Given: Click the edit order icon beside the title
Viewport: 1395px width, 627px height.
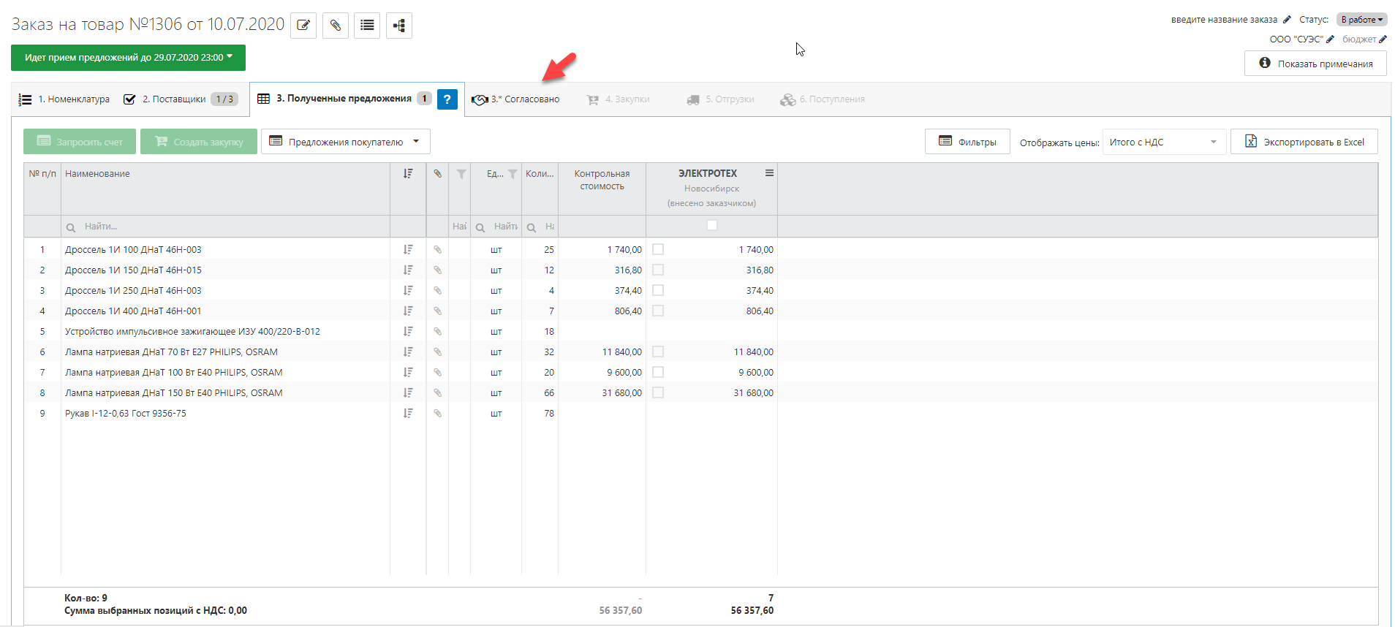Looking at the screenshot, I should pos(303,26).
